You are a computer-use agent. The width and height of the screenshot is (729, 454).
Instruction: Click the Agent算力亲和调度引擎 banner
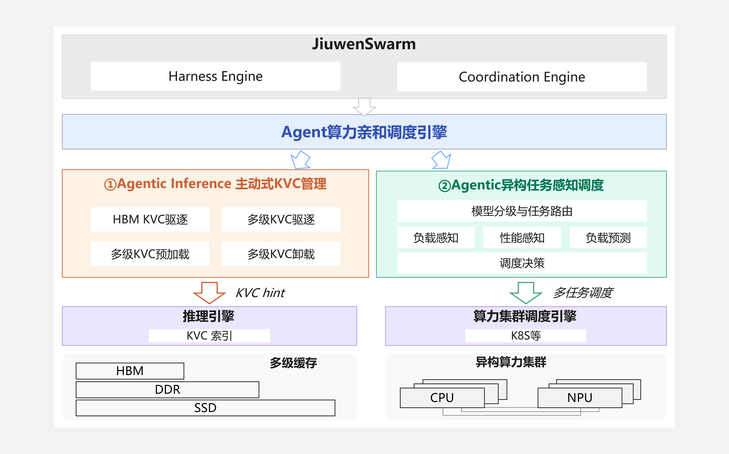(364, 131)
